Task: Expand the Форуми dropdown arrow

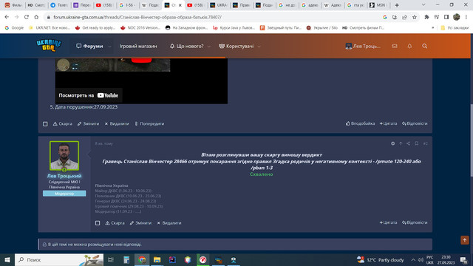Action: [x=109, y=47]
